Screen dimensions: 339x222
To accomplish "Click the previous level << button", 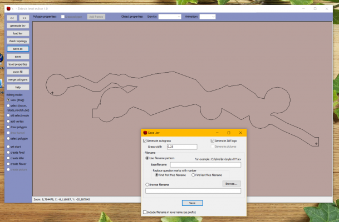I will pos(13,18).
